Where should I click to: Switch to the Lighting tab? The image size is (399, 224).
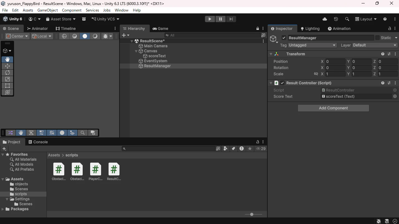pyautogui.click(x=310, y=28)
